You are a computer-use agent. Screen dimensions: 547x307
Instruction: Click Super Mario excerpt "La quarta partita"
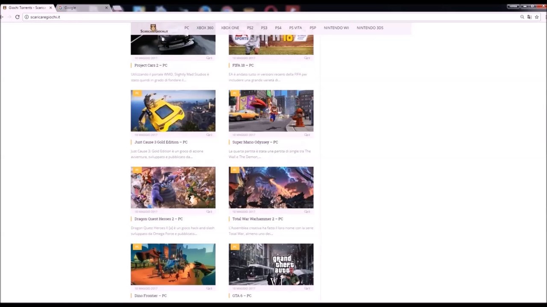click(x=270, y=154)
